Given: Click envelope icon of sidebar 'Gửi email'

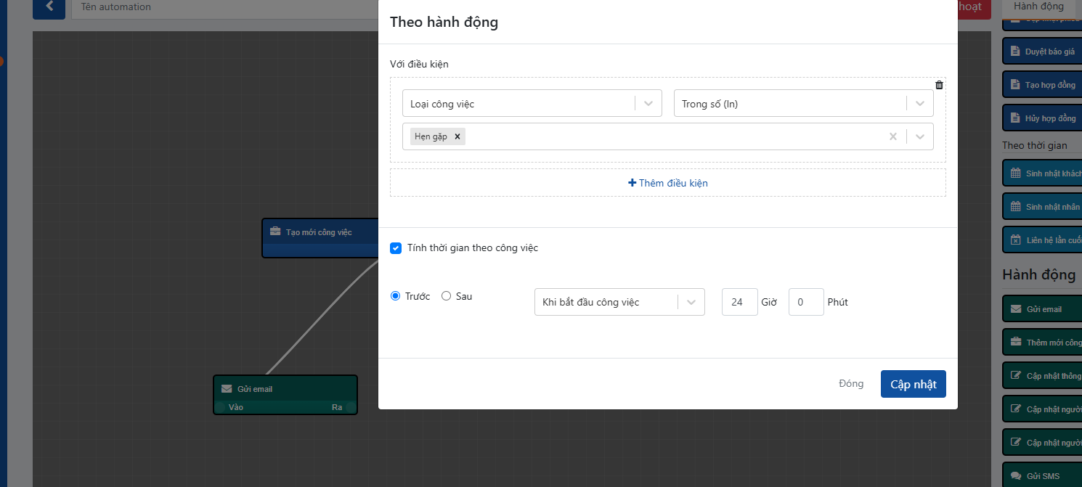Looking at the screenshot, I should (1016, 309).
